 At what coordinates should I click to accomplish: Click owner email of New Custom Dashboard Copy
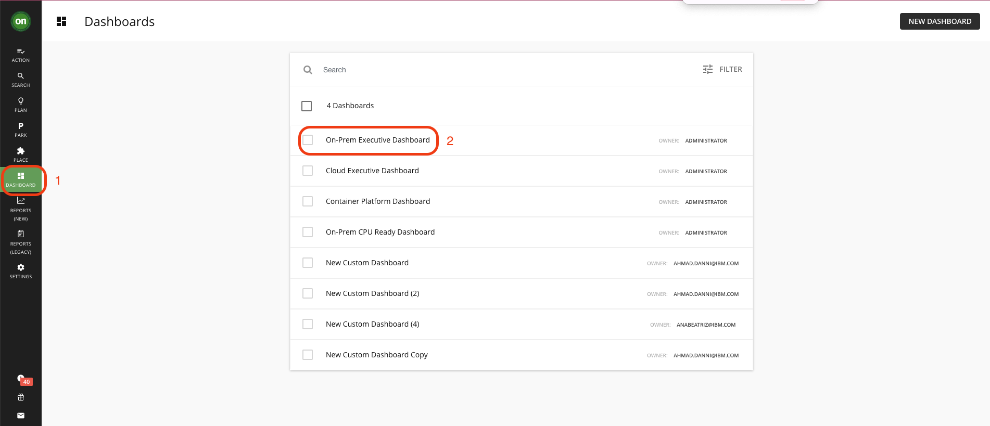pyautogui.click(x=706, y=355)
